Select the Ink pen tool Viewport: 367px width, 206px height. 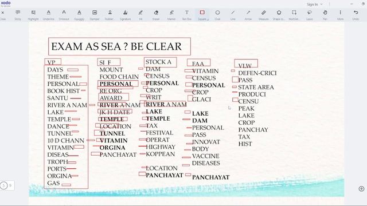[140, 14]
